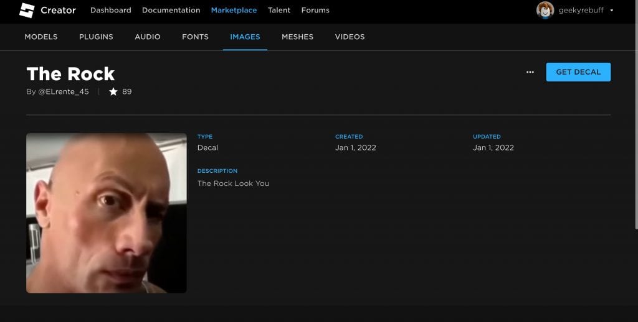
Task: Click the page vertical scrollbar
Action: click(636, 114)
